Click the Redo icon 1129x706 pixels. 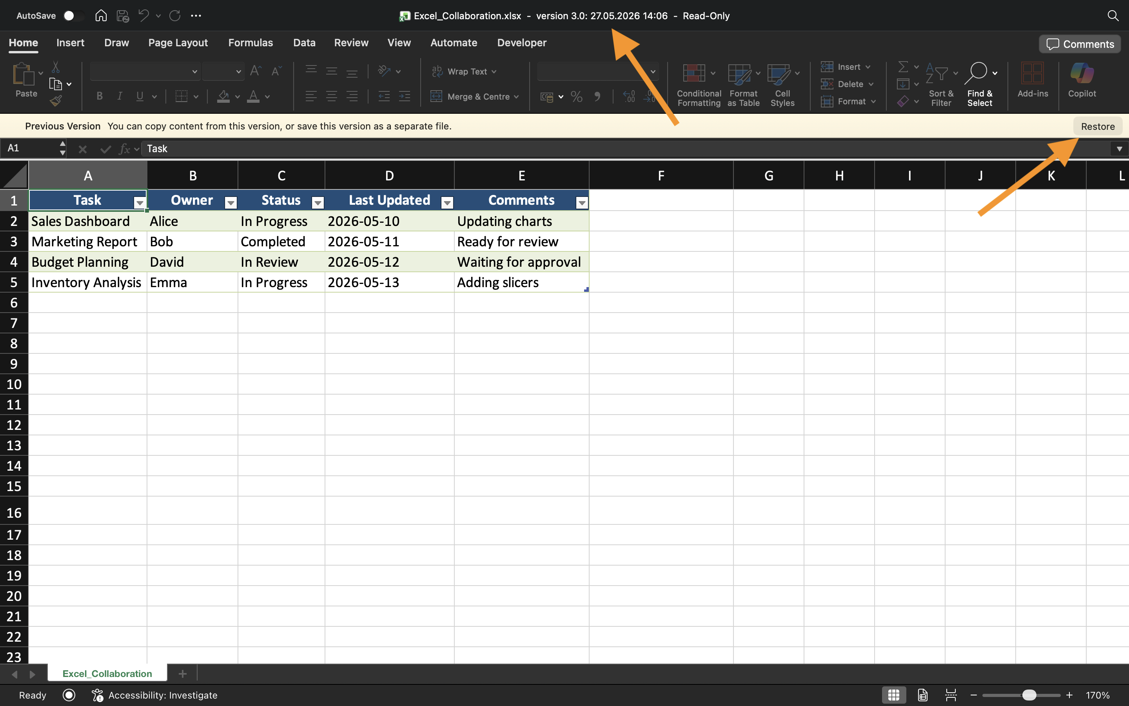tap(175, 16)
